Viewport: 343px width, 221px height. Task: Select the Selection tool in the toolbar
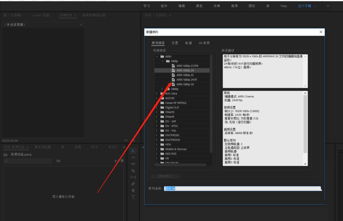coord(133,151)
